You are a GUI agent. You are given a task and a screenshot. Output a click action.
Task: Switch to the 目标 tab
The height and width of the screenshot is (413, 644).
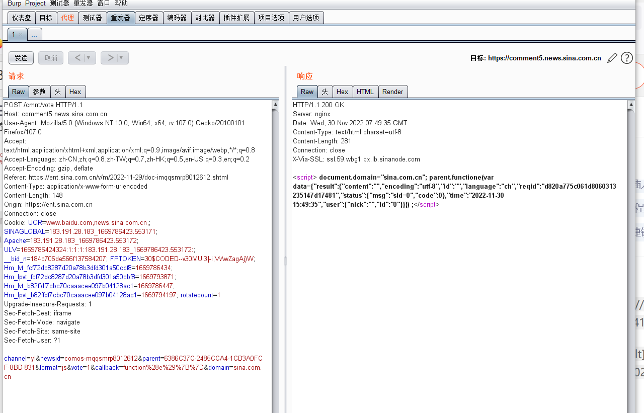click(46, 18)
